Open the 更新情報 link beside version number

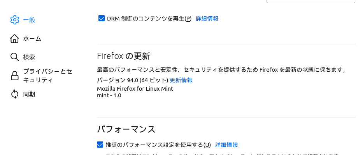tap(181, 80)
